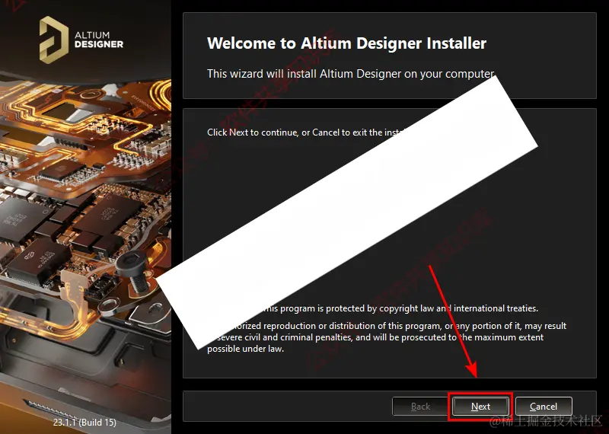Click the copyright law warning line
The height and width of the screenshot is (434, 609).
coord(400,308)
